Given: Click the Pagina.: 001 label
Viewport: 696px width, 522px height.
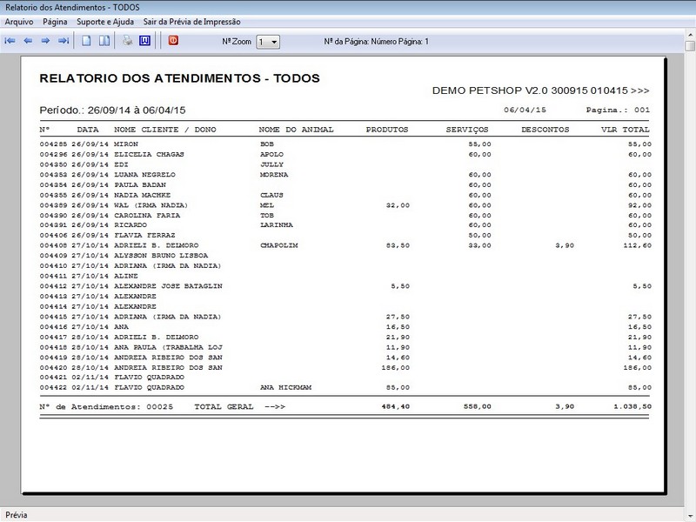Looking at the screenshot, I should [618, 110].
